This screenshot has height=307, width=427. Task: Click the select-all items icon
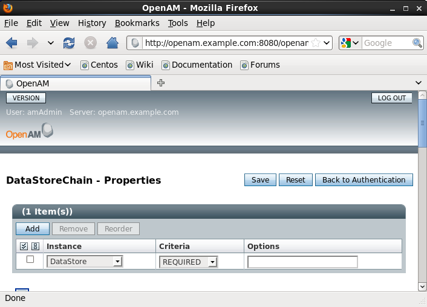[x=24, y=246]
